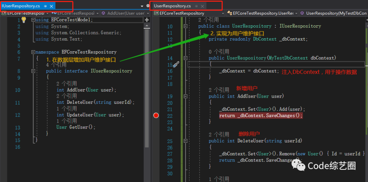This screenshot has width=368, height=182.
Task: Open the EFCoreTestRespository.UserRes type dropdown
Action: [x=262, y=13]
